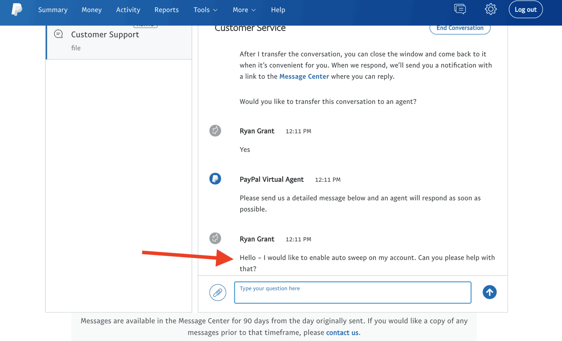This screenshot has width=562, height=341.
Task: Open the Activity section
Action: click(128, 10)
